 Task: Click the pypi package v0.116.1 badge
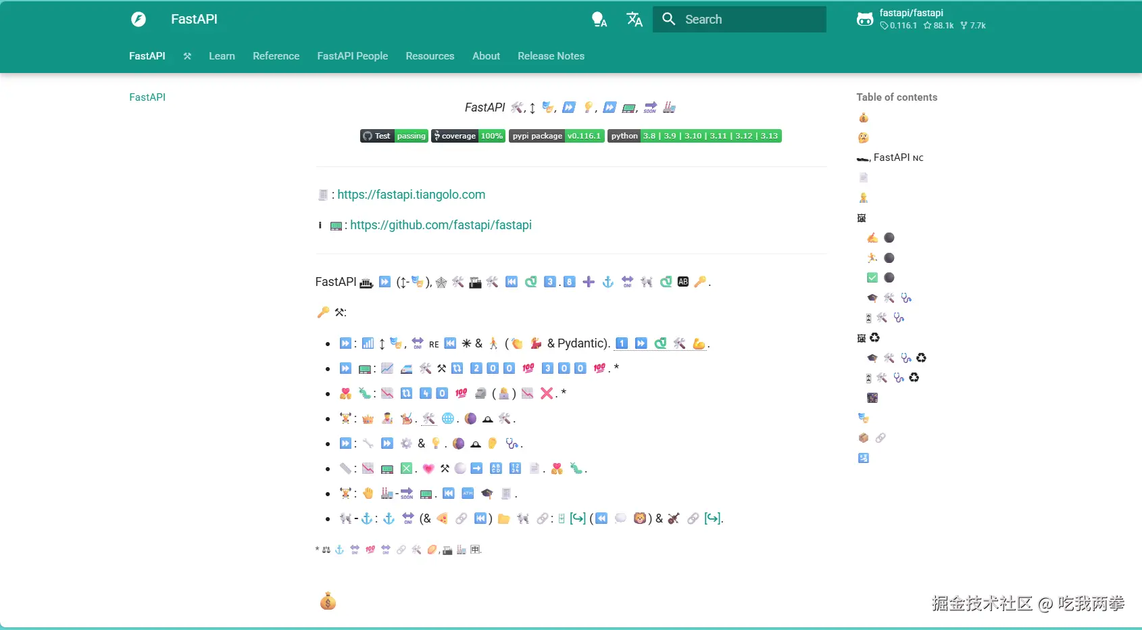coord(556,136)
